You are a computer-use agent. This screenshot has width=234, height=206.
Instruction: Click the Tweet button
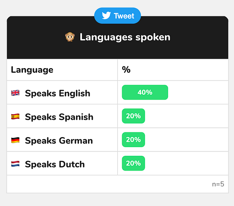coord(117,16)
